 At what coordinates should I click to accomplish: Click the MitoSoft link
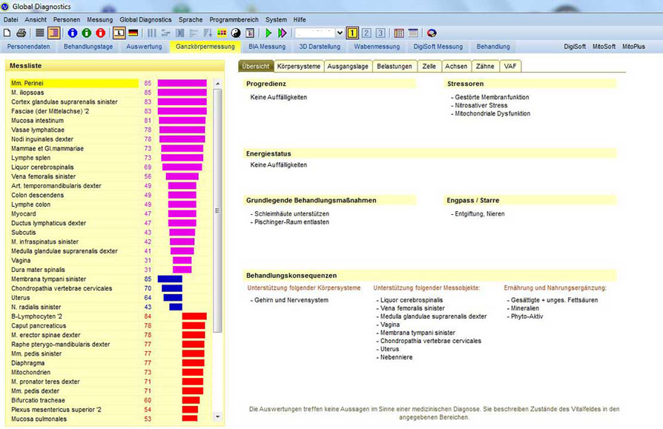pos(604,47)
